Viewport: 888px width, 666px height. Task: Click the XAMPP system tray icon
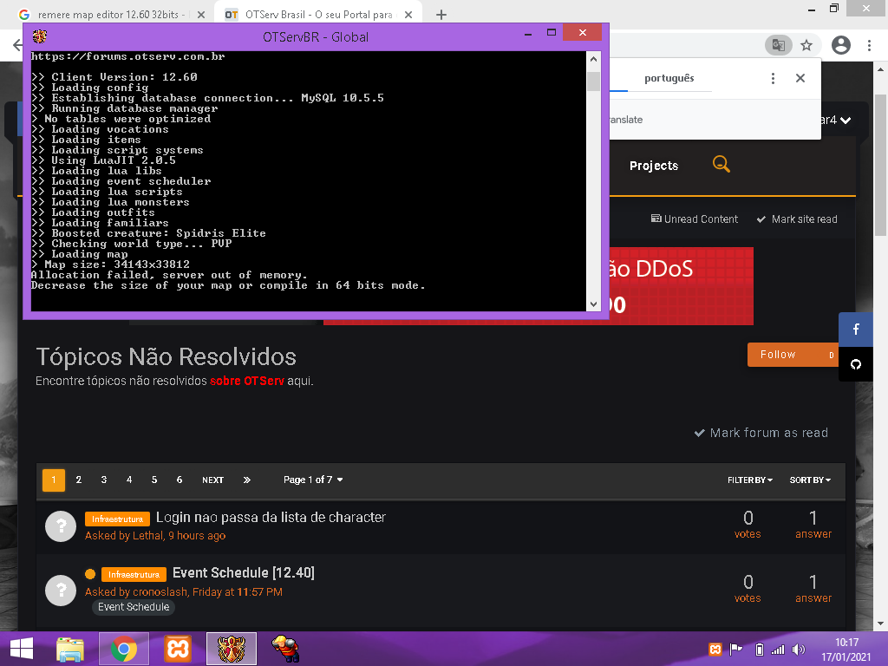click(x=715, y=649)
